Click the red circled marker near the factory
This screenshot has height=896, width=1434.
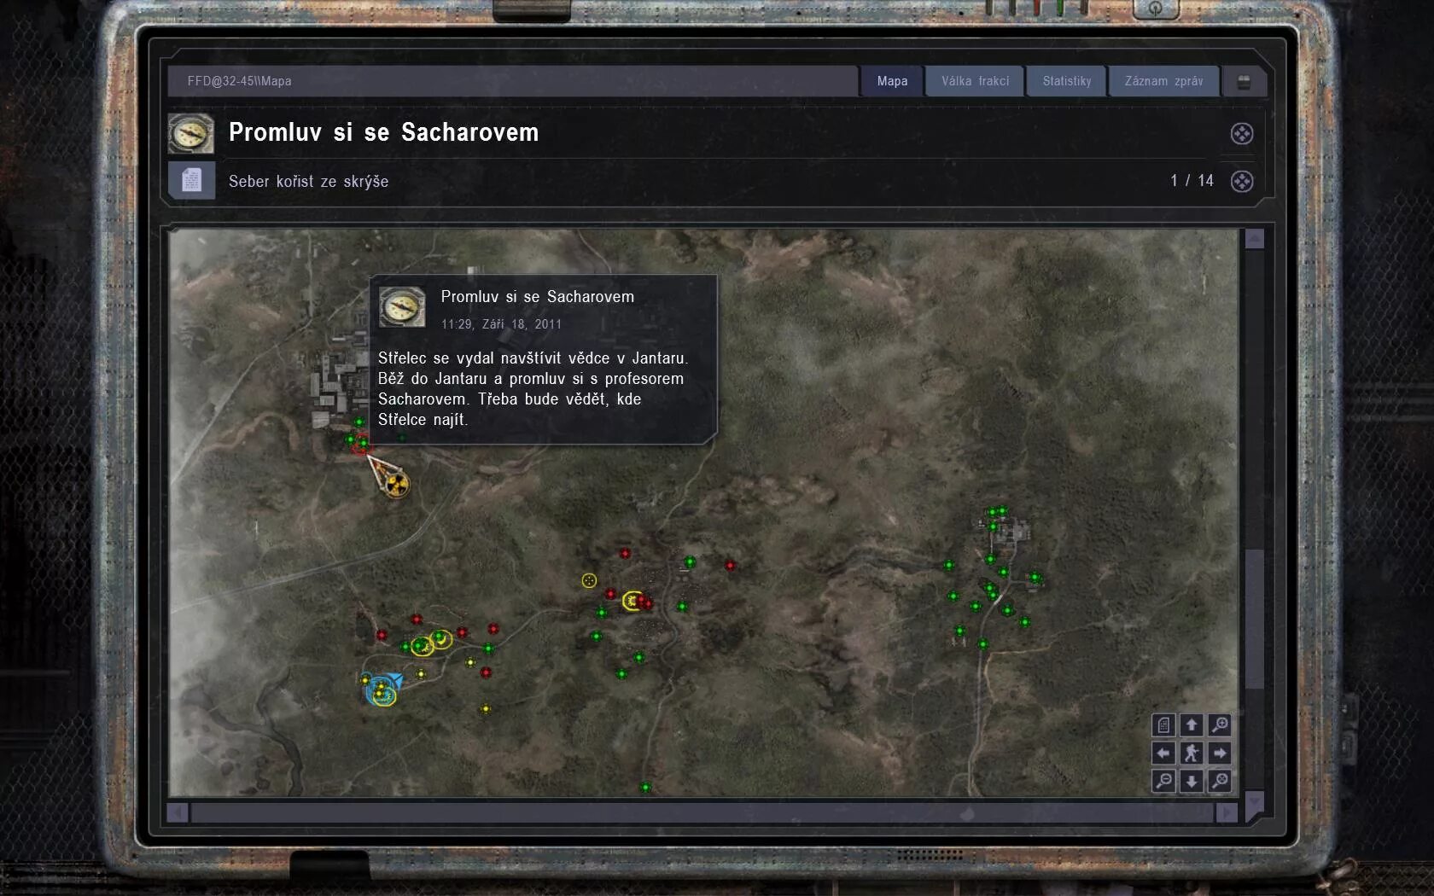(x=361, y=445)
